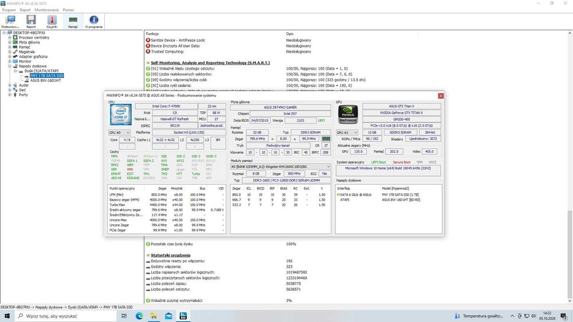Click the Sieć network tree icon

pos(15,90)
